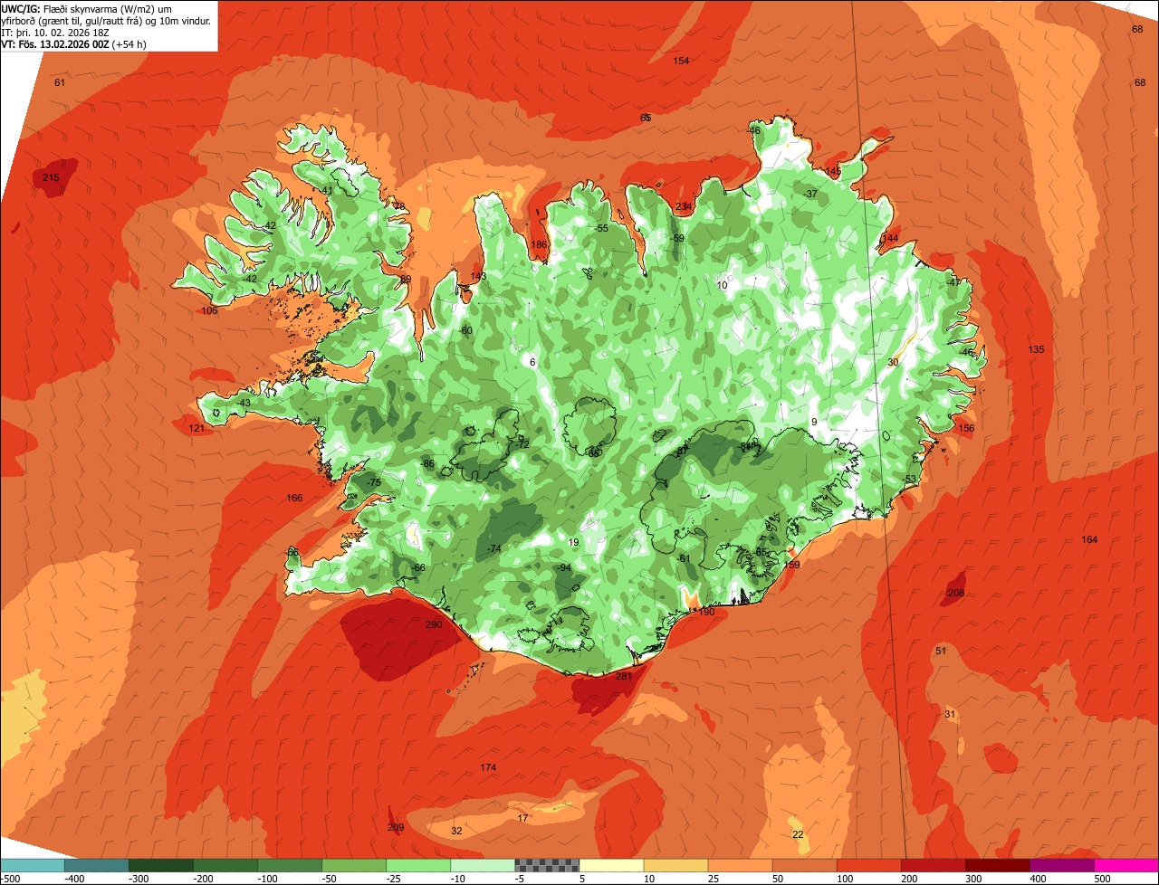Select the 159 value on the southeast coast
Viewport: 1159px width, 885px height.
[x=791, y=565]
